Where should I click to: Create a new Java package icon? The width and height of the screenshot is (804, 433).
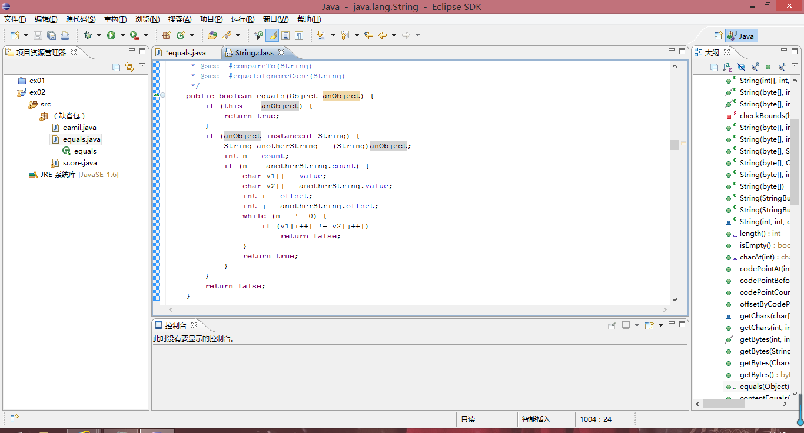(167, 35)
